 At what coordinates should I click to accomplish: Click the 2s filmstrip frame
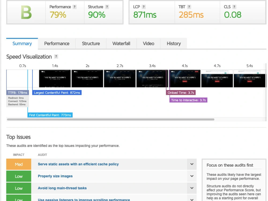pos(87,79)
